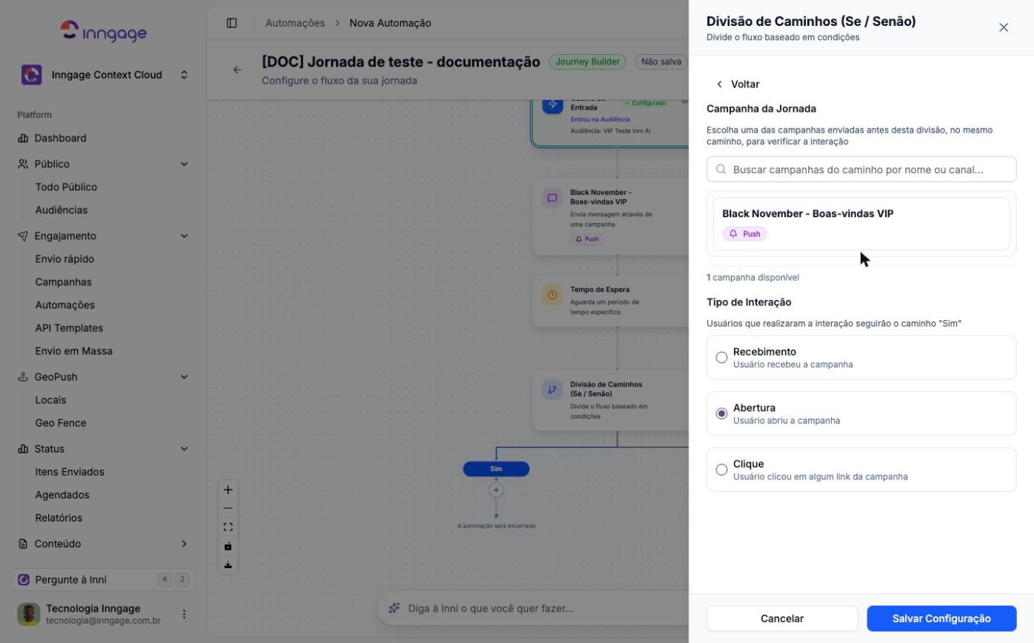Viewport: 1034px width, 643px height.
Task: Click the Tempo de Espera clock icon
Action: coord(553,295)
